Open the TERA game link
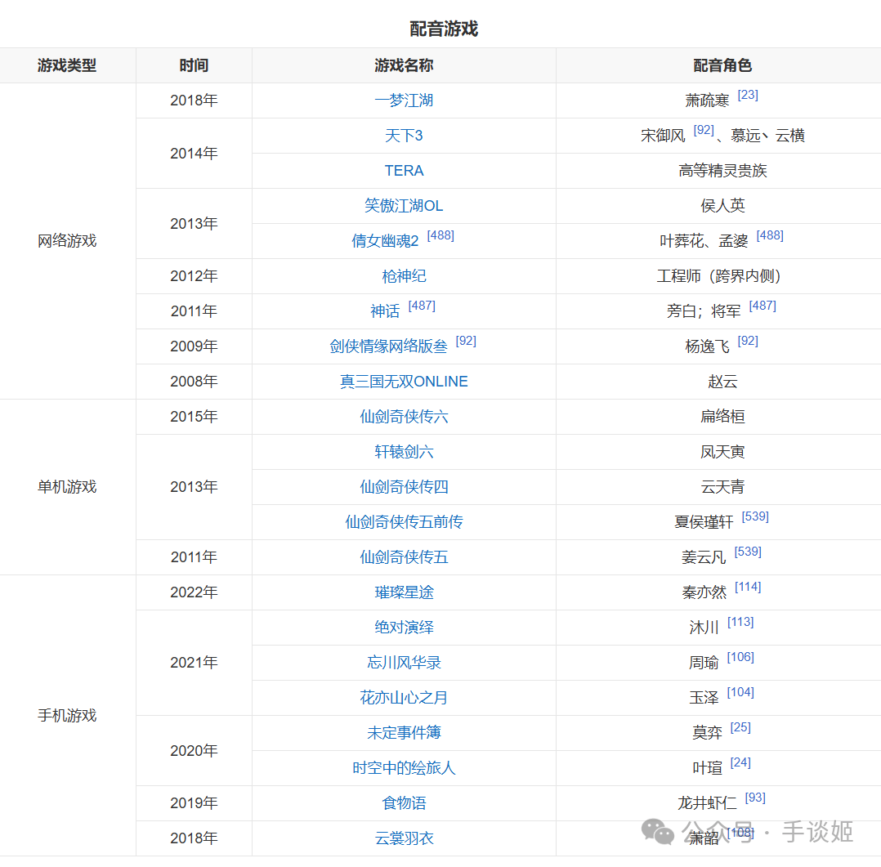881x867 pixels. click(404, 171)
